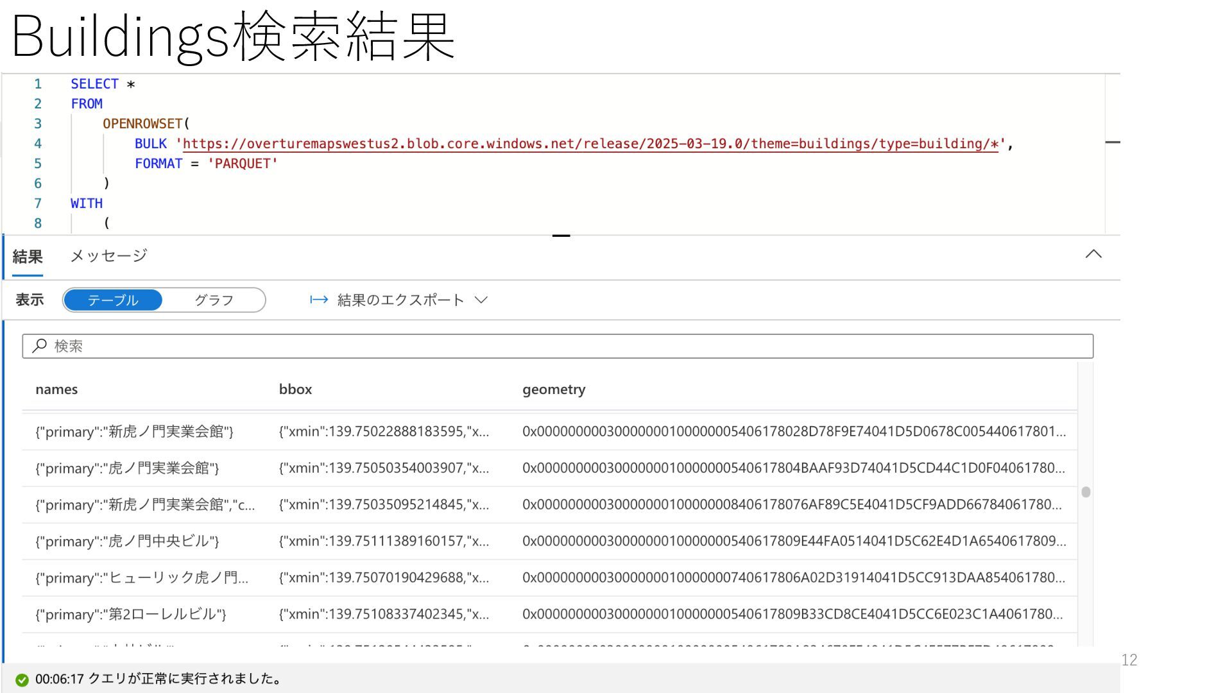Click the export arrow icon
Screen dimensions: 1232x693
click(x=319, y=300)
